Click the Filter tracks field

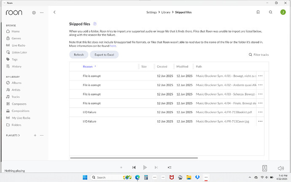coord(259,54)
